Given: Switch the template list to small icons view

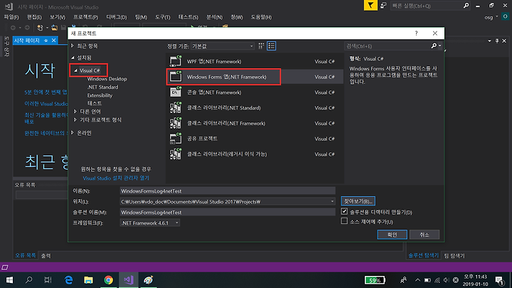Looking at the screenshot, I should click(261, 46).
